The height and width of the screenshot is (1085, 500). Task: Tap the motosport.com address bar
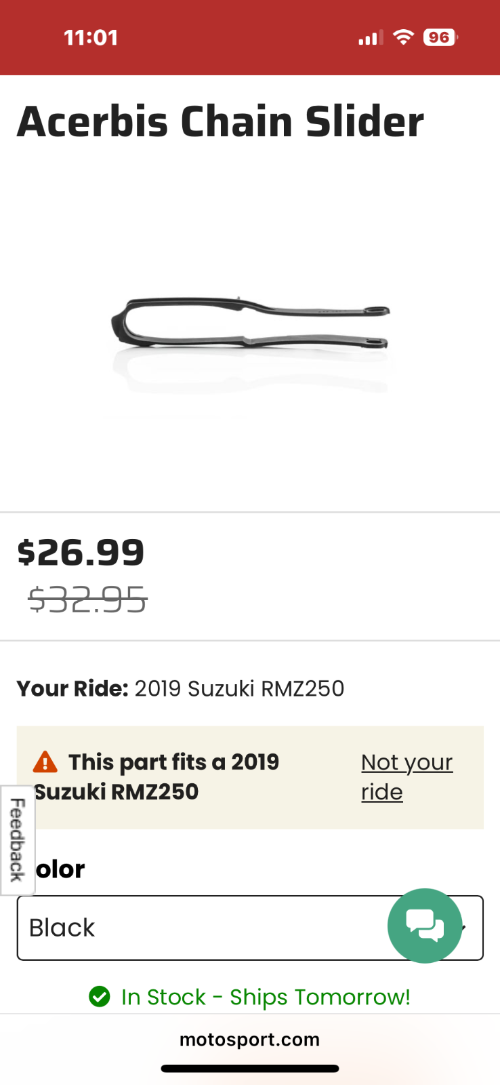pos(249,1040)
